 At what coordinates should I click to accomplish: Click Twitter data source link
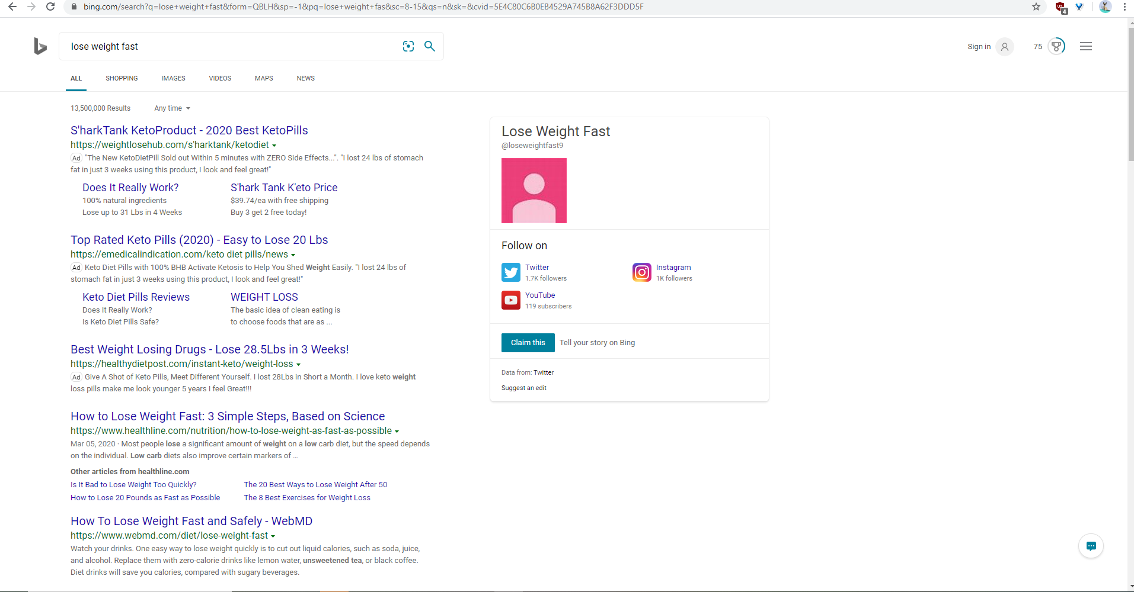(x=544, y=372)
